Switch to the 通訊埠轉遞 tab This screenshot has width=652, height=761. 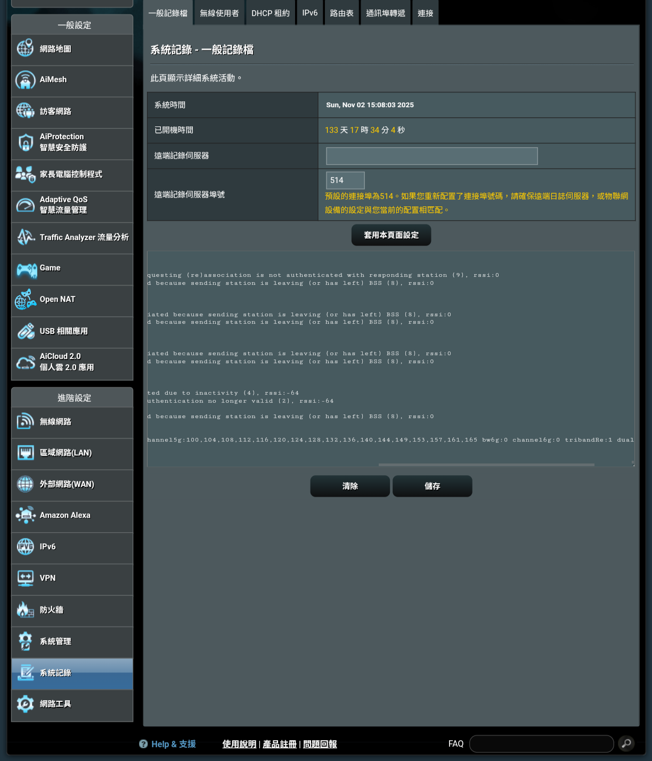point(385,12)
